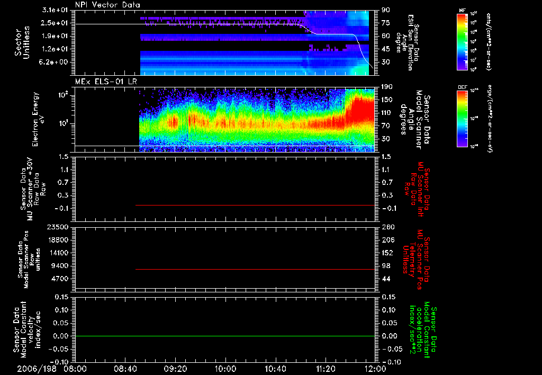Click the "90" sun elevation tick label
This screenshot has height=375, width=542.
(386, 10)
